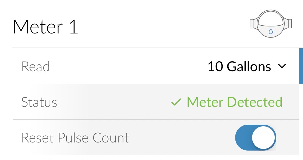Click the Read label text

pyautogui.click(x=36, y=67)
